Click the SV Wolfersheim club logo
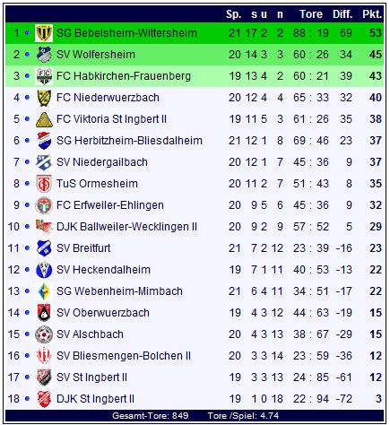 (x=44, y=55)
